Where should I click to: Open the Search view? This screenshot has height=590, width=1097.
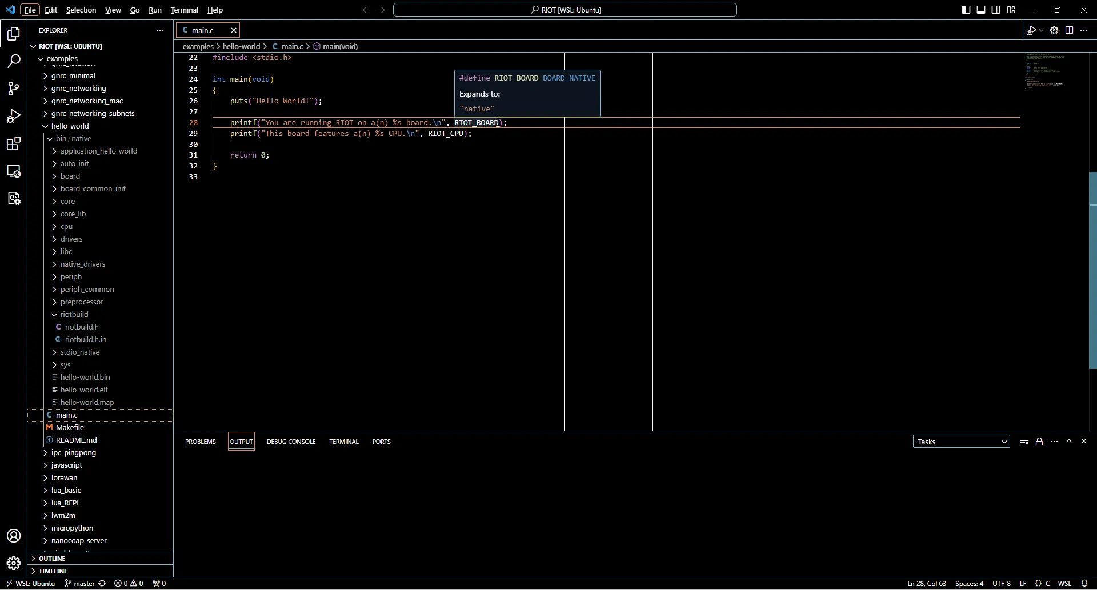click(x=14, y=61)
